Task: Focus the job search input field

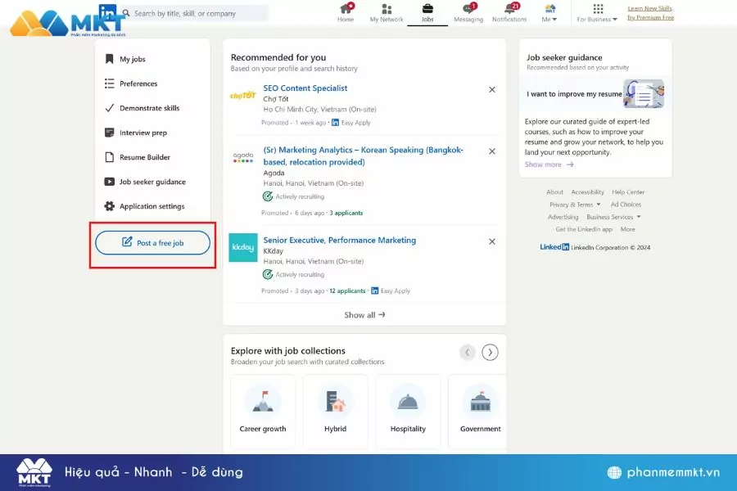Action: pyautogui.click(x=195, y=13)
